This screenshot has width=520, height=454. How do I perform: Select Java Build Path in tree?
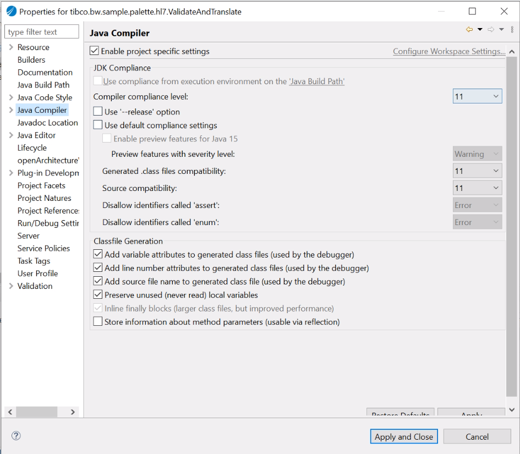click(43, 85)
